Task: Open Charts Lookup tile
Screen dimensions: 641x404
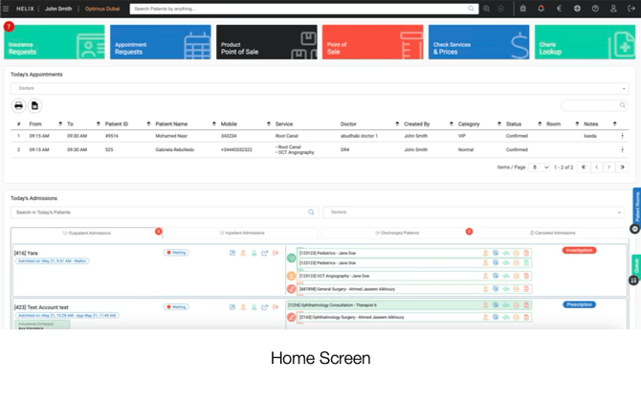Action: [586, 43]
